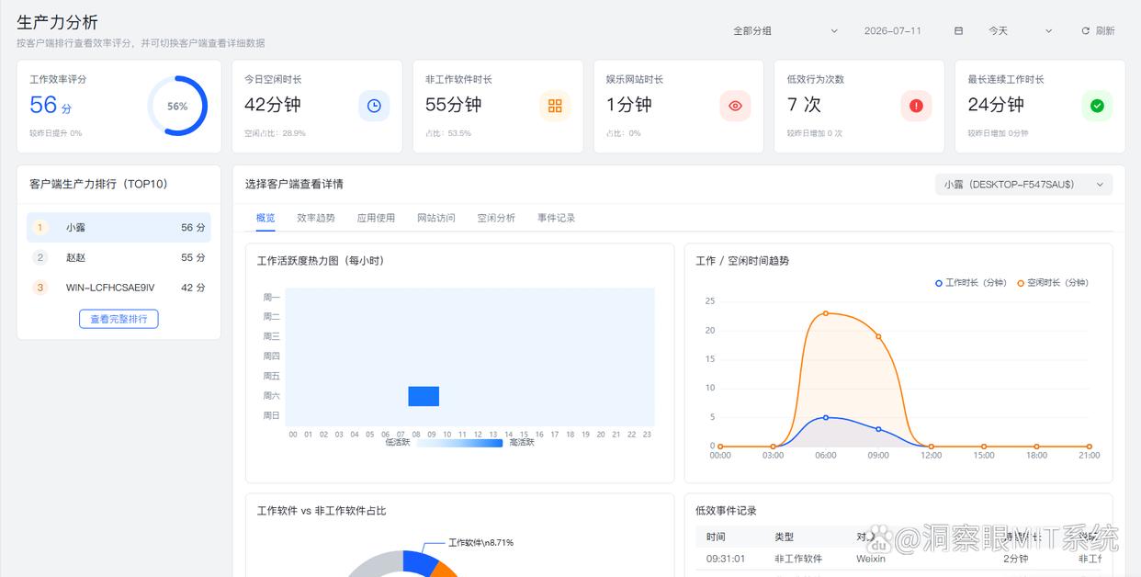Expand the 今天 date range dropdown
This screenshot has height=577, width=1141.
click(1020, 31)
